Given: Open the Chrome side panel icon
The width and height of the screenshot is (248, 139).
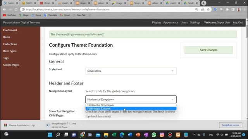Looking at the screenshot, I should pos(233,9).
